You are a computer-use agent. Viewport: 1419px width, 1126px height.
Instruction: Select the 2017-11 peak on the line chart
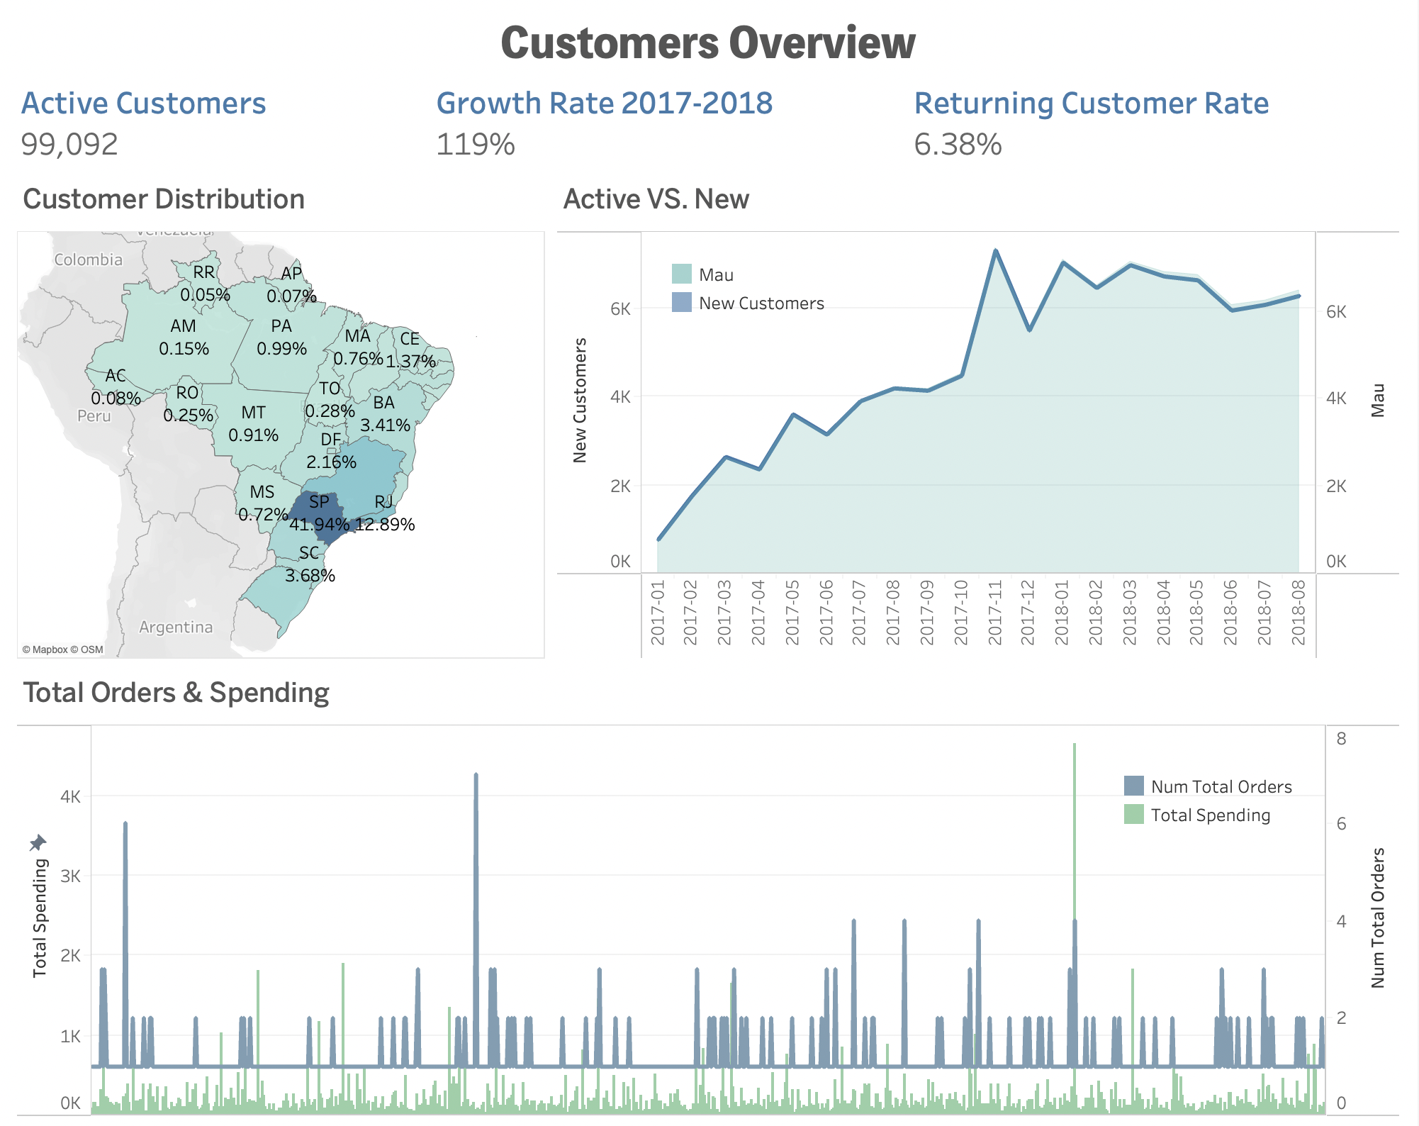(x=995, y=250)
